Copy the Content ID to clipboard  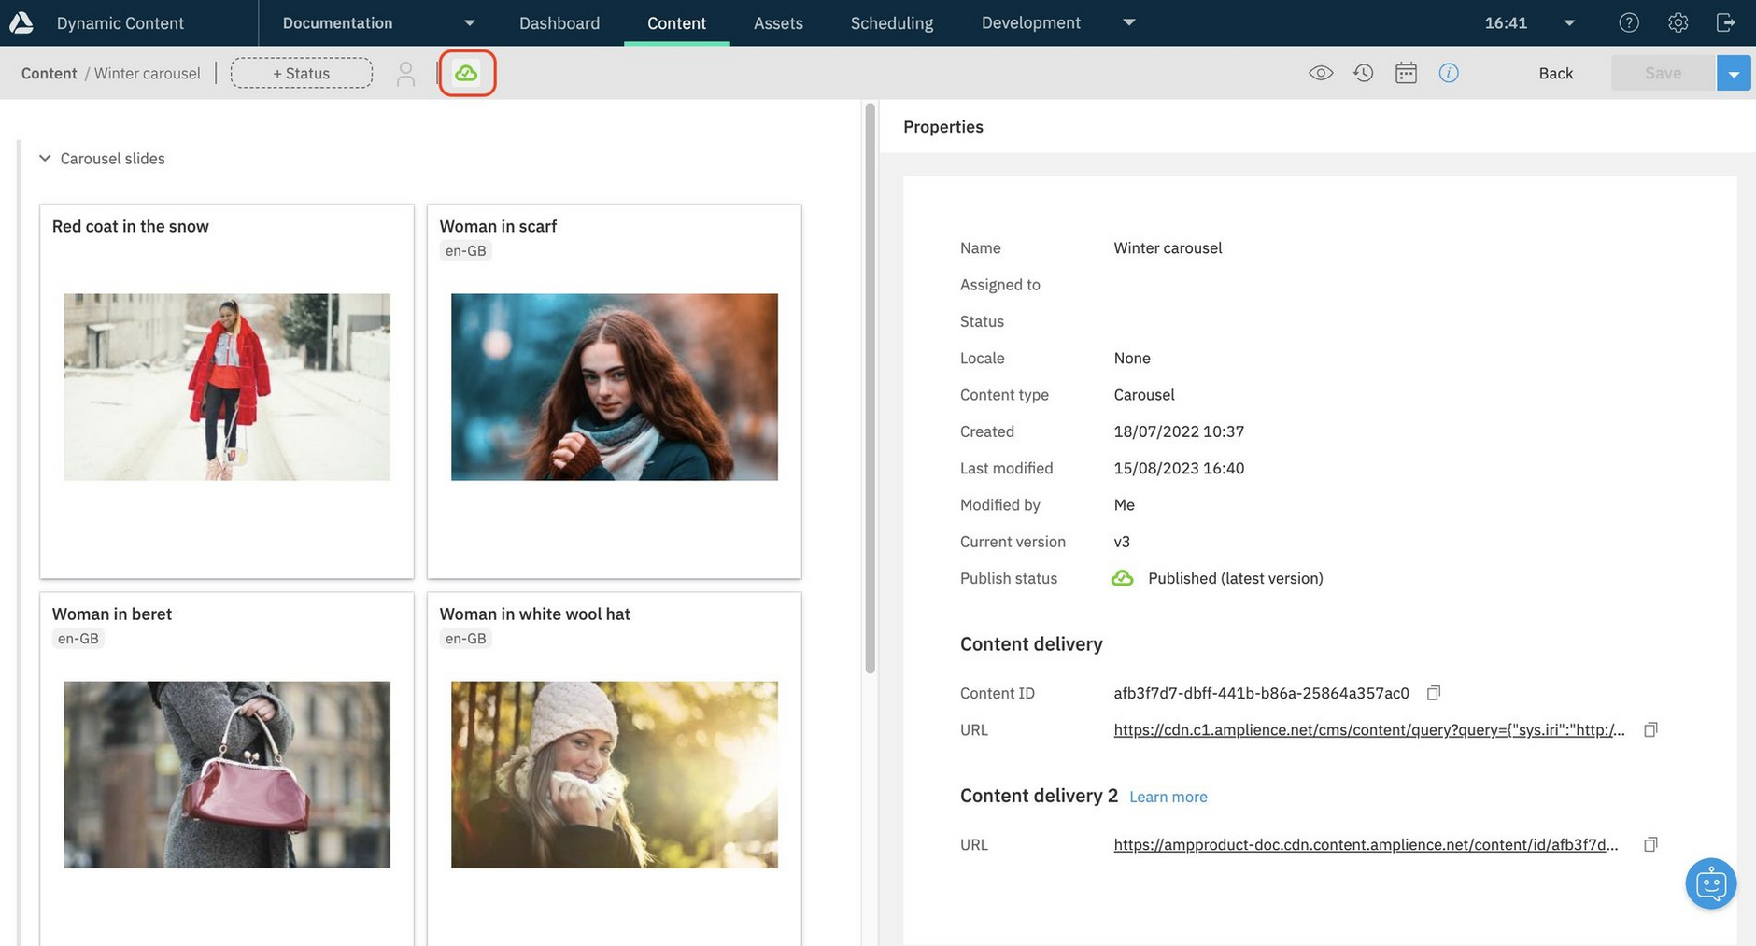pyautogui.click(x=1434, y=693)
